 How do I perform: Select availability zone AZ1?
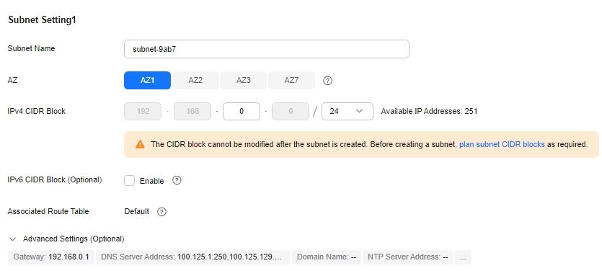(x=147, y=81)
